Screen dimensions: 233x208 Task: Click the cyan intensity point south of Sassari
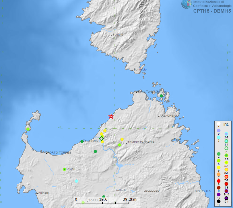[76, 181]
